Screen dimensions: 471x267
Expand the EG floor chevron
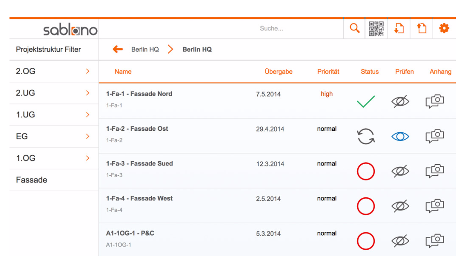[88, 136]
